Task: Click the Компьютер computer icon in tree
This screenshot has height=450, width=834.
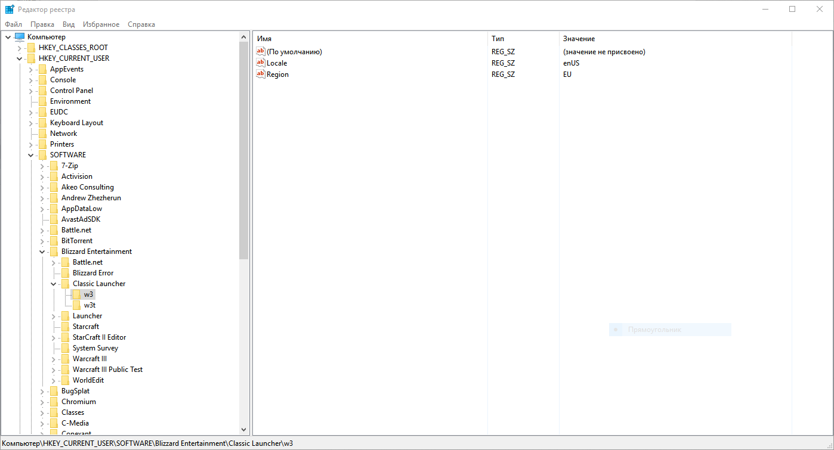Action: 20,37
